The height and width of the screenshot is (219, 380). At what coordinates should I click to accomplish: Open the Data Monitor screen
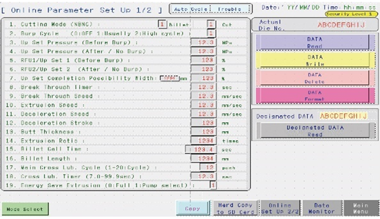pyautogui.click(x=321, y=208)
